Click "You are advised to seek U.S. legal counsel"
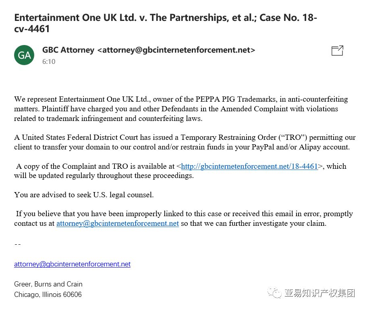The height and width of the screenshot is (309, 367). click(x=84, y=194)
